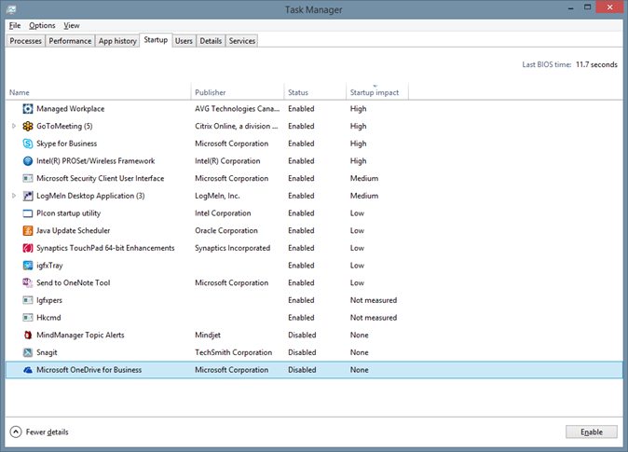Click the Synaptics TouchPad red icon
This screenshot has height=452, width=628.
pos(28,248)
